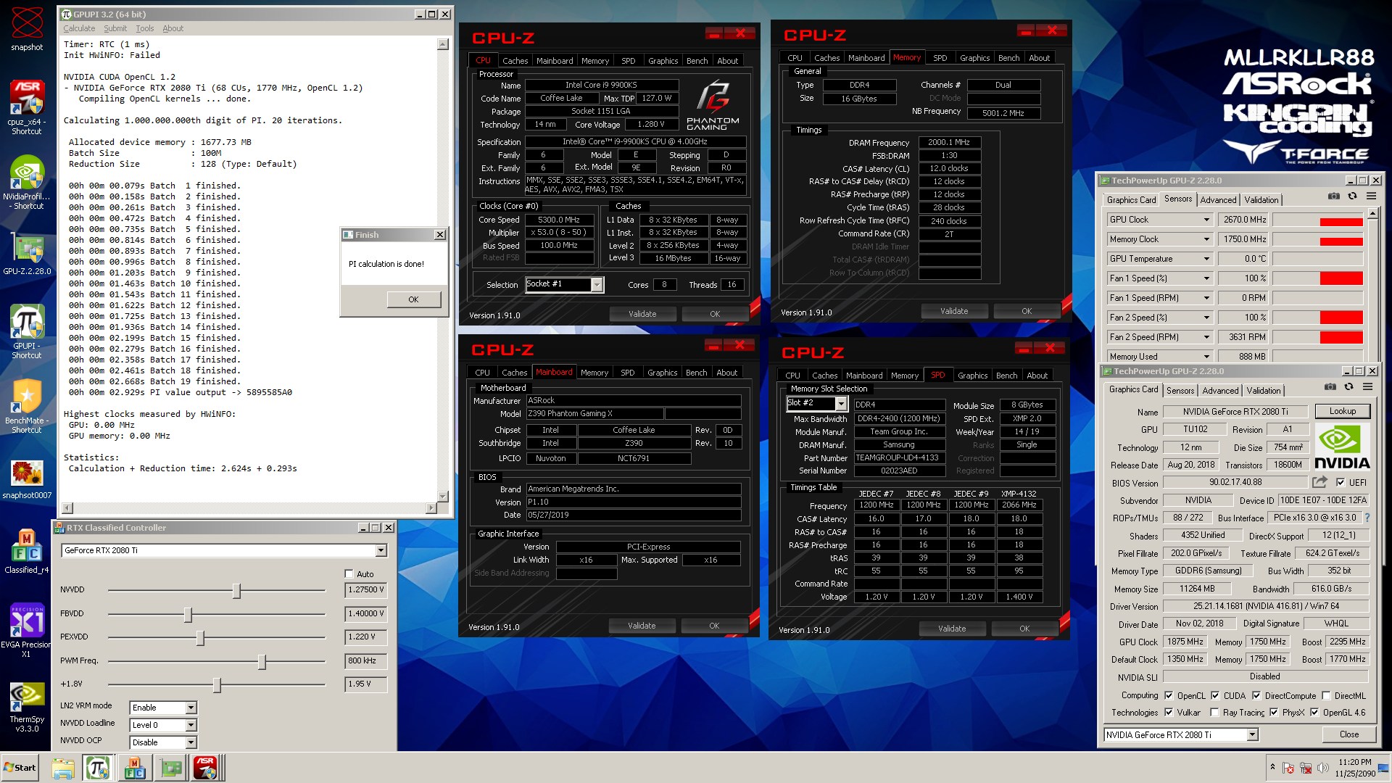Adjust the FBVDD voltage slider
1392x783 pixels.
pyautogui.click(x=188, y=615)
